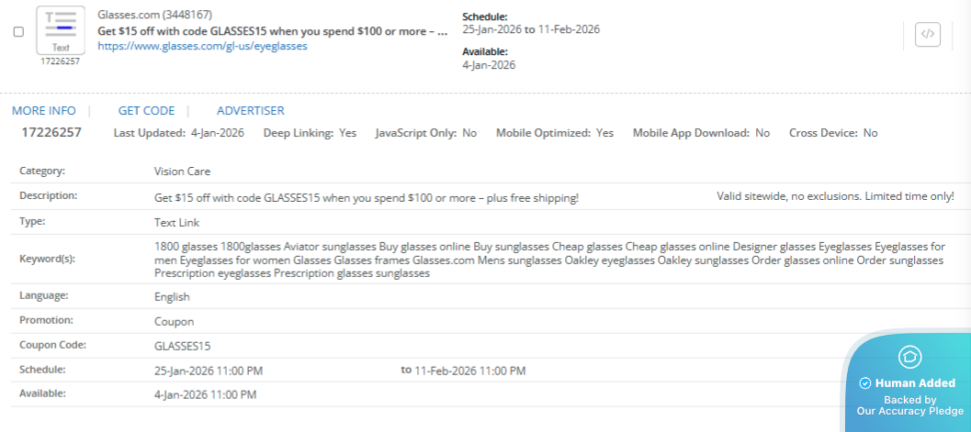Open the GET CODE tab
The image size is (971, 432).
coord(146,110)
